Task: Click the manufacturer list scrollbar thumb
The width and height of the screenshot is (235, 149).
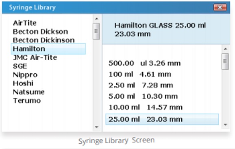Action: click(96, 31)
